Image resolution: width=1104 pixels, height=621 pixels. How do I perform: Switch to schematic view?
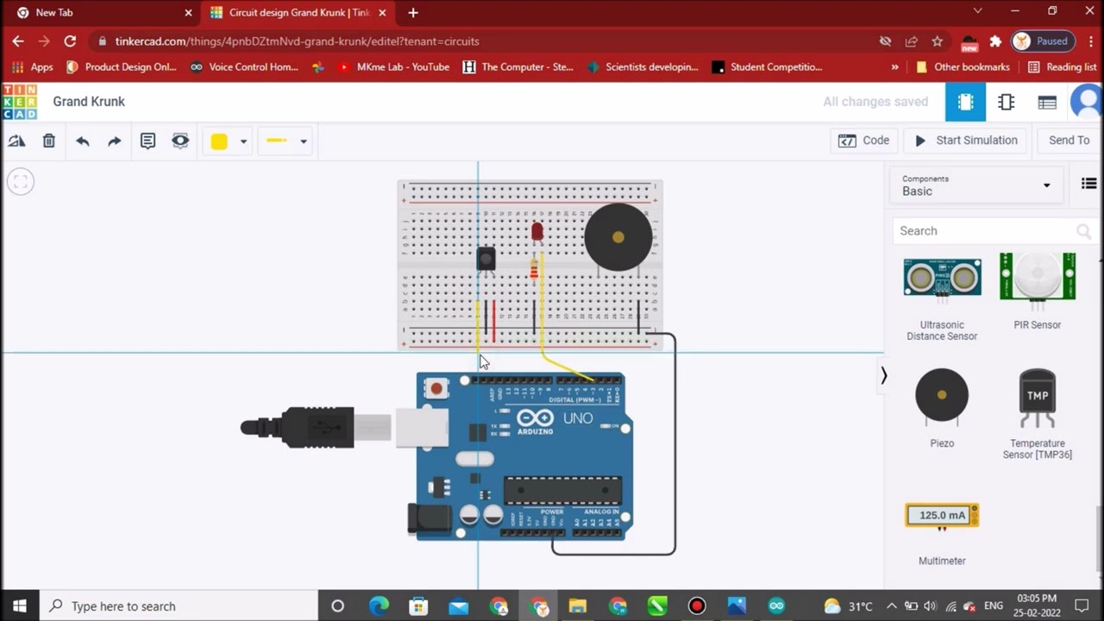coord(1006,102)
